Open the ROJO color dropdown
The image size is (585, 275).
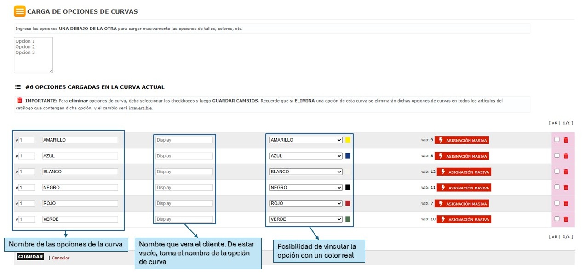click(305, 203)
